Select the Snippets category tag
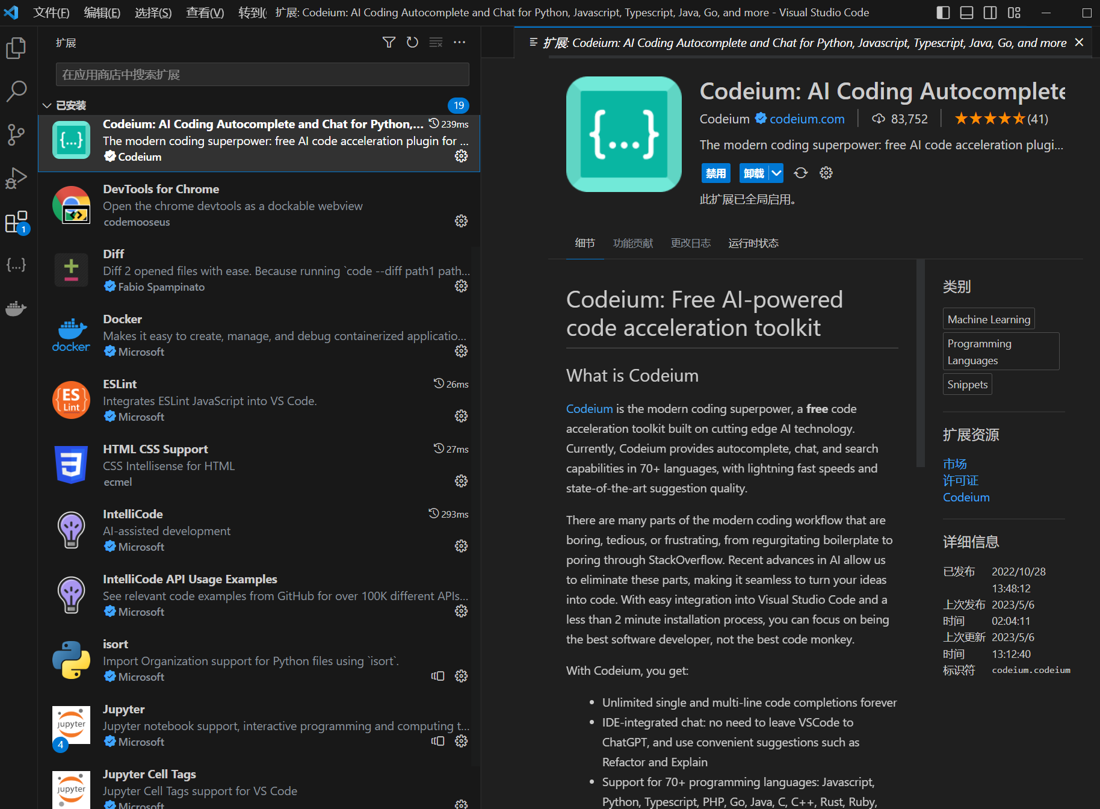Viewport: 1100px width, 809px height. [967, 384]
